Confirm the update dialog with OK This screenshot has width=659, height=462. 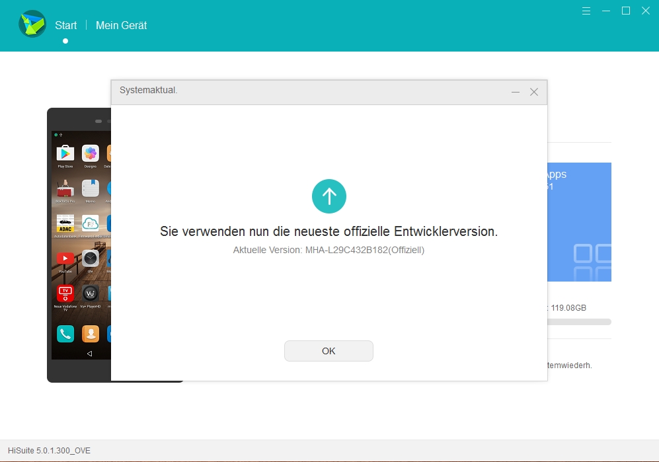pyautogui.click(x=329, y=350)
